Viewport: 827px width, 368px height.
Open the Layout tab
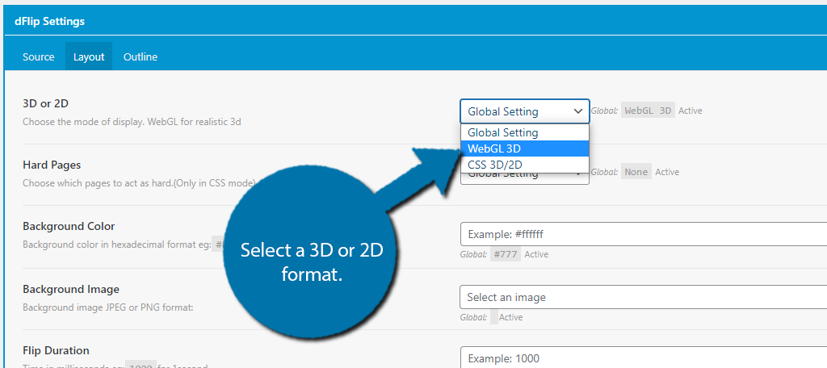click(x=89, y=56)
